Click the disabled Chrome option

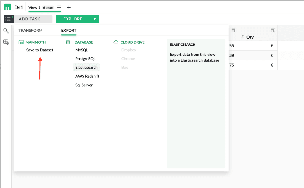[x=128, y=59]
